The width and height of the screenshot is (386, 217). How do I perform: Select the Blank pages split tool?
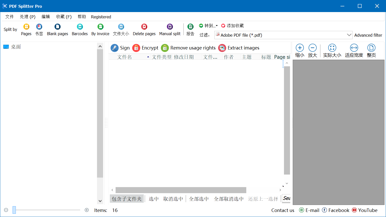pos(58,27)
